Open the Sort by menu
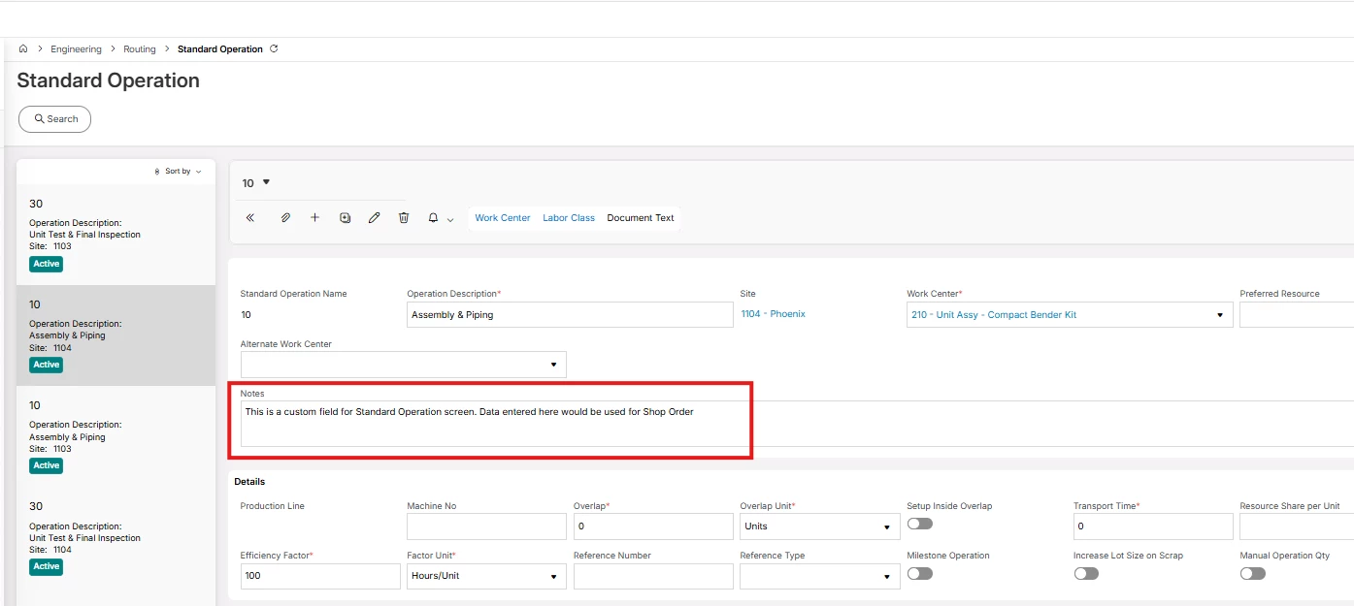Screen dimensions: 1354x606 click(x=179, y=172)
